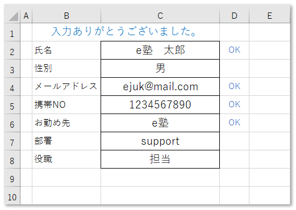Viewport: 296px width, 210px height.
Task: Click the position cell showing 担当
Action: click(x=160, y=159)
